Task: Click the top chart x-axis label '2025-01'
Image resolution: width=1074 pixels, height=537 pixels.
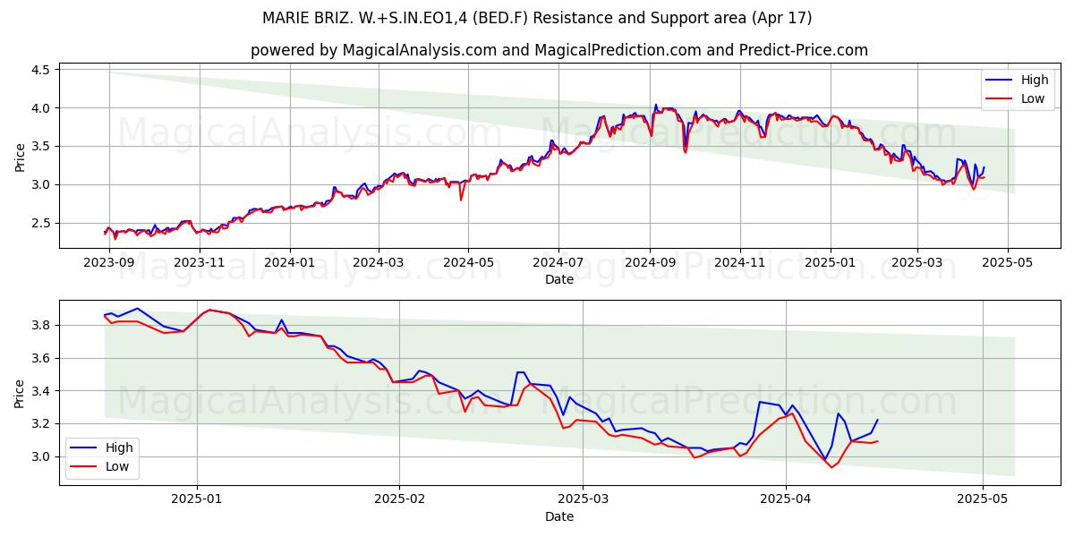Action: pyautogui.click(x=831, y=263)
